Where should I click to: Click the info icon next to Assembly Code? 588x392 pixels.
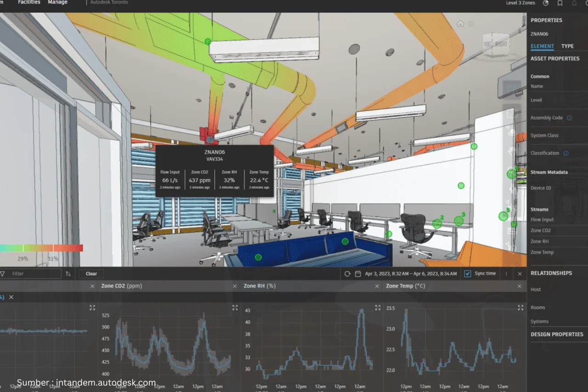(x=568, y=118)
